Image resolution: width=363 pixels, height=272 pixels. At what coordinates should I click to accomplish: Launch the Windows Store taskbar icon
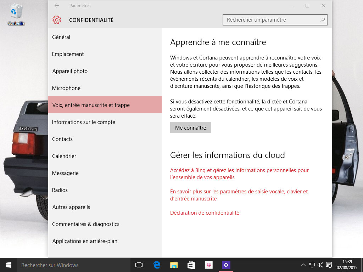(191, 265)
